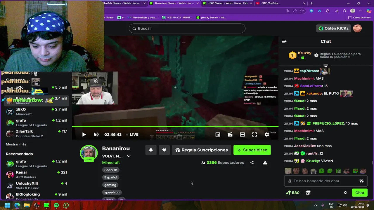Play the Bananirou live stream
The image size is (374, 210).
(84, 134)
